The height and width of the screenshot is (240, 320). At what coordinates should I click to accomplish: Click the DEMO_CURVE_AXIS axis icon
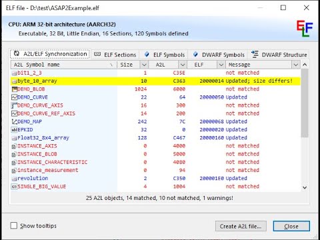(15, 105)
